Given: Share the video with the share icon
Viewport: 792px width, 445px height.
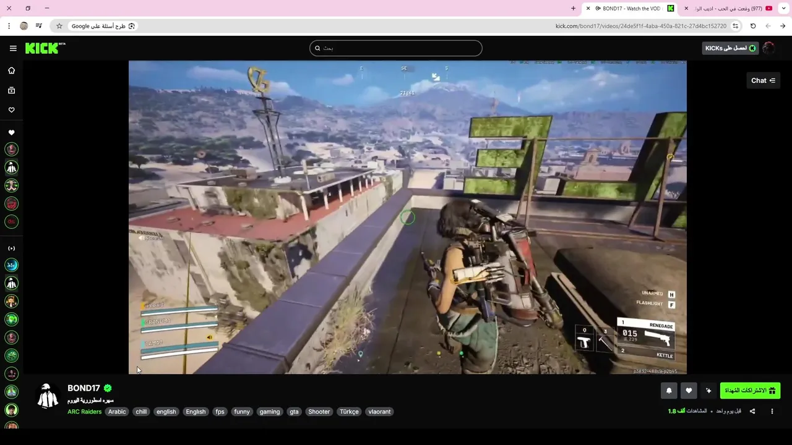Looking at the screenshot, I should click(752, 411).
